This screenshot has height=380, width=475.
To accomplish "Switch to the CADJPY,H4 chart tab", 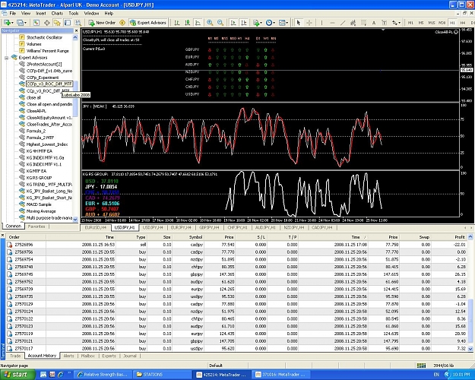I will tap(322, 227).
